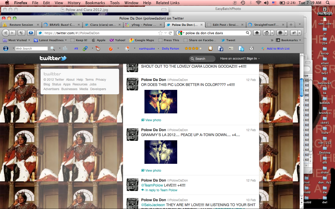
Task: Click View photo under the Grammy's tweet
Action: [x=153, y=171]
